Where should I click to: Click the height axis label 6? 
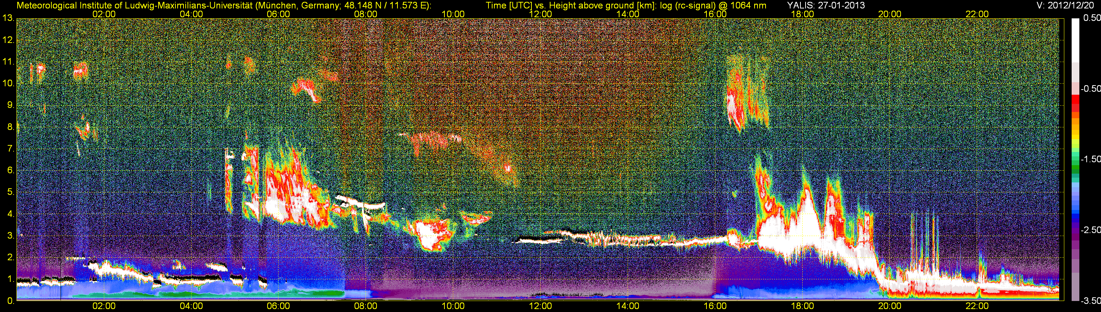point(10,171)
